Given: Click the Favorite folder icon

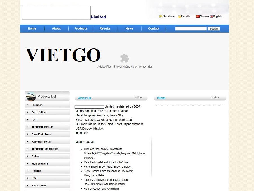Looking at the screenshot, I should click(x=179, y=17).
